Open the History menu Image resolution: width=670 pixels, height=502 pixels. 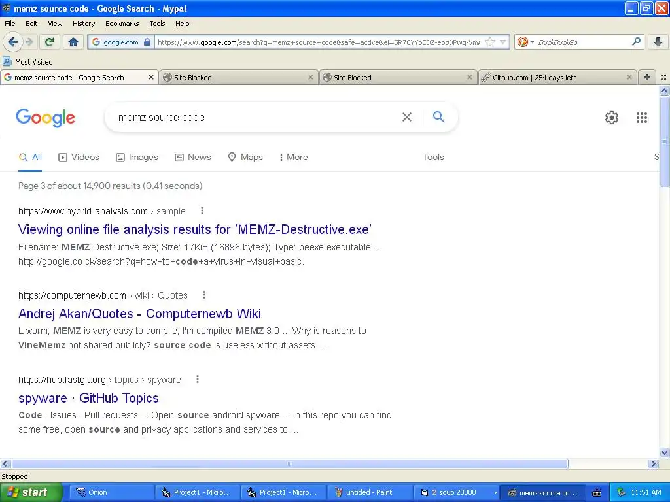[83, 24]
